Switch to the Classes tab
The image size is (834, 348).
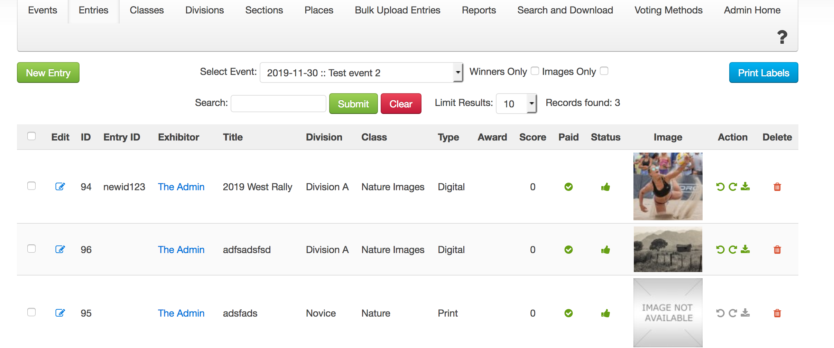(147, 10)
